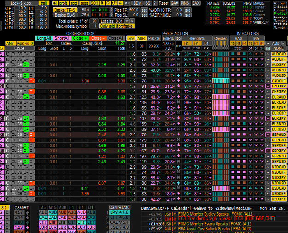This screenshot has height=233, width=288.
Task: Click pink down arrow beside value 1.29
Action: (x=28, y=227)
